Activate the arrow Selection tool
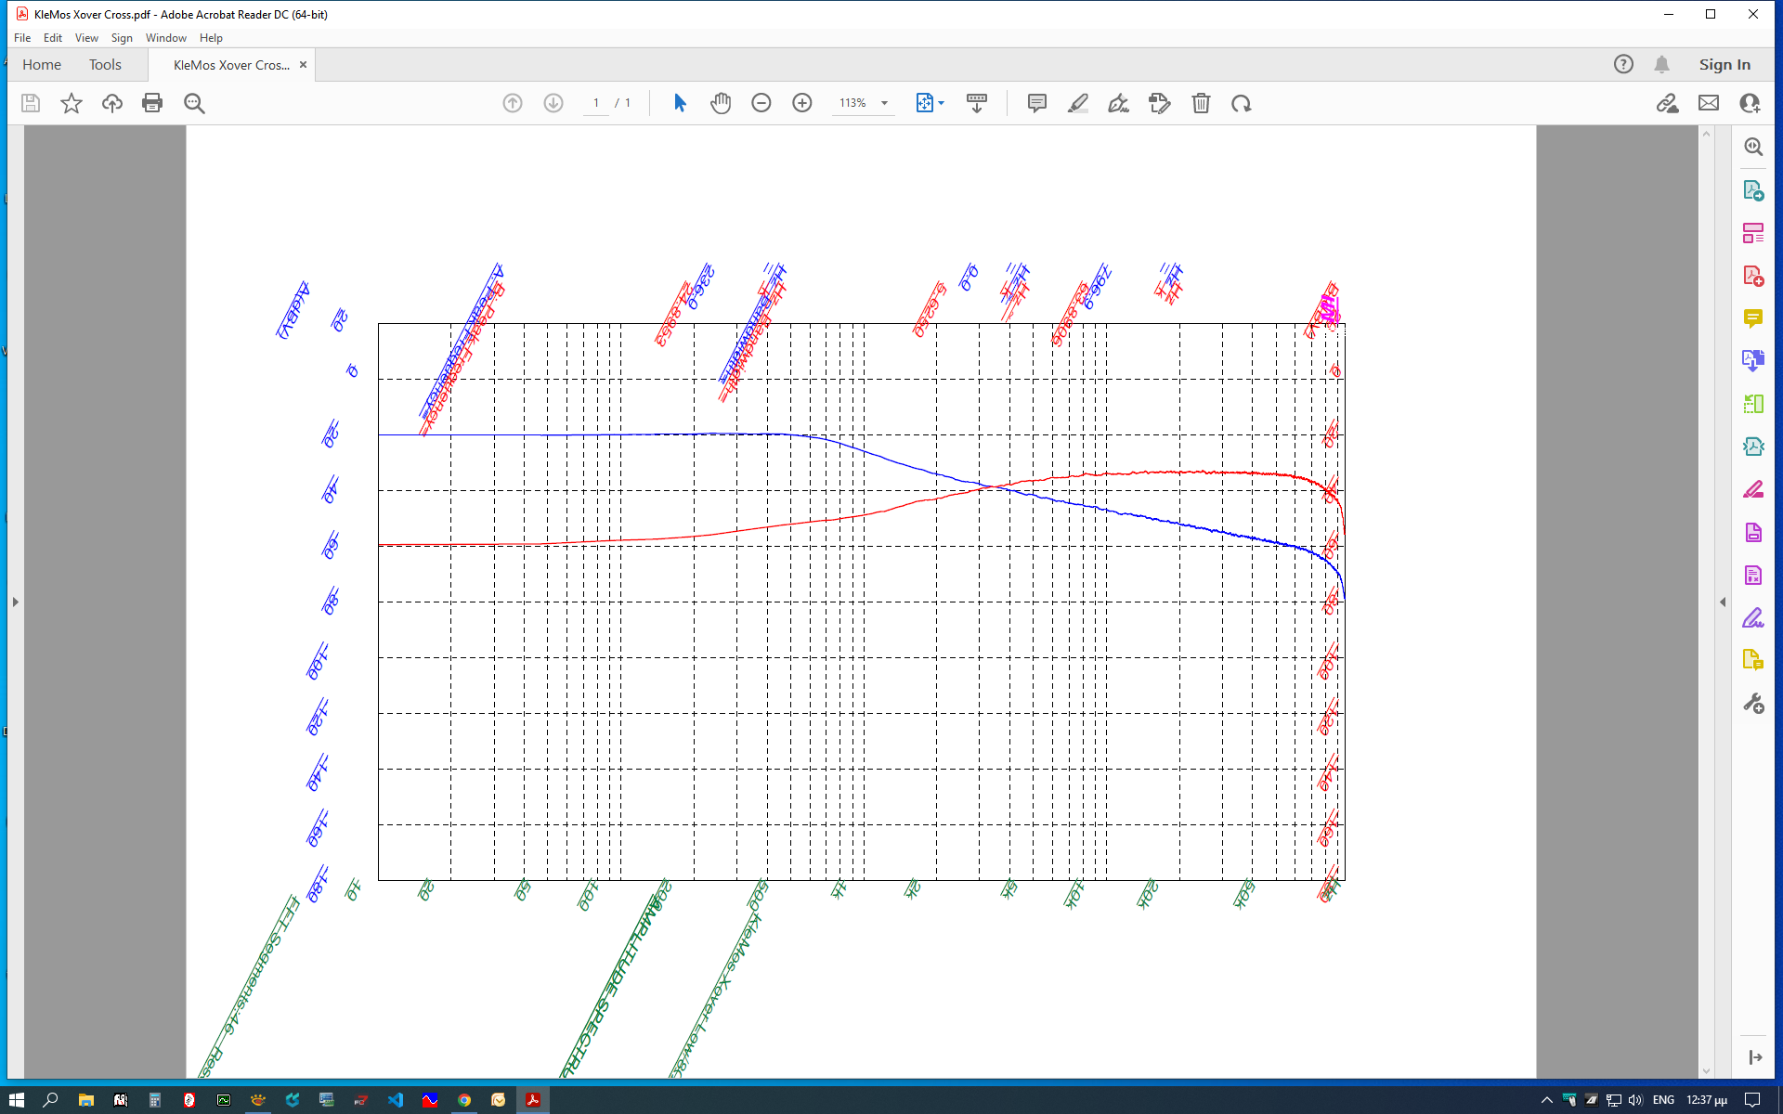Screen dimensions: 1783x1114 pyautogui.click(x=680, y=103)
